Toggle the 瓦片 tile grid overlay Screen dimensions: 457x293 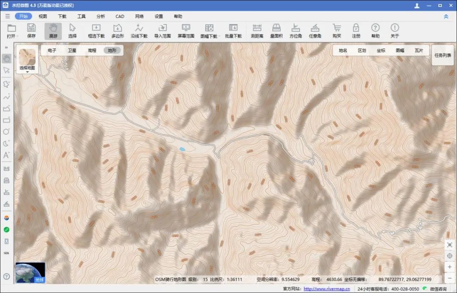pos(419,50)
